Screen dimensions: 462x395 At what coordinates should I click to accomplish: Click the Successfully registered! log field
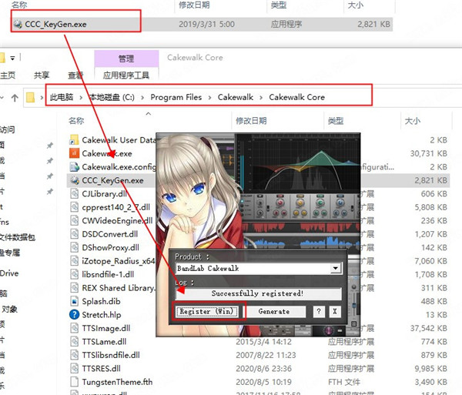[x=259, y=293]
